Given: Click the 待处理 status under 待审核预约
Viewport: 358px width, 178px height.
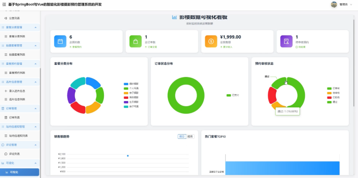Looking at the screenshot, I should pos(302,47).
